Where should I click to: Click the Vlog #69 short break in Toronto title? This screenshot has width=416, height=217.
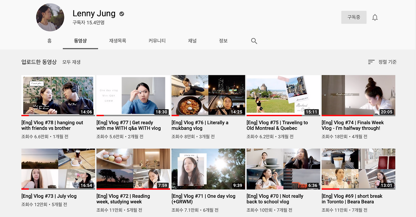click(352, 199)
